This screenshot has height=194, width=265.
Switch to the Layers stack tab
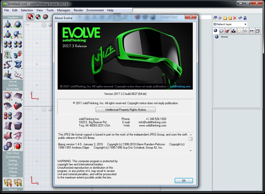click(221, 31)
